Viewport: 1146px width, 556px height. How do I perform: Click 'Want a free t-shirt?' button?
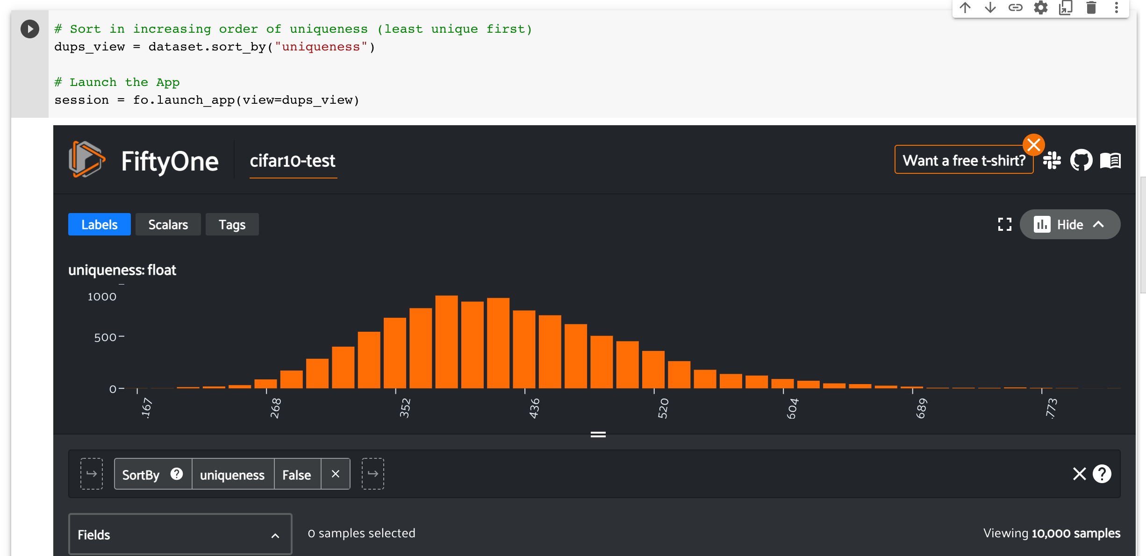click(964, 160)
